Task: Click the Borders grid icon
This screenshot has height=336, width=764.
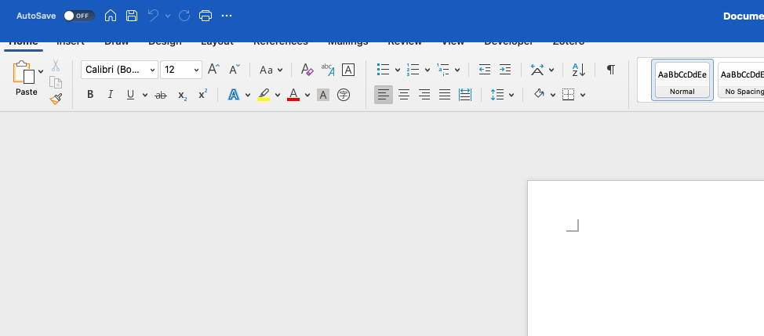Action: pyautogui.click(x=568, y=94)
